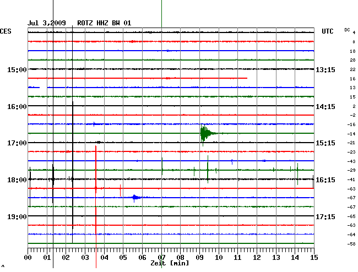Click the DC offset value -58
Image resolution: width=358 pixels, height=272 pixels.
tap(351, 244)
